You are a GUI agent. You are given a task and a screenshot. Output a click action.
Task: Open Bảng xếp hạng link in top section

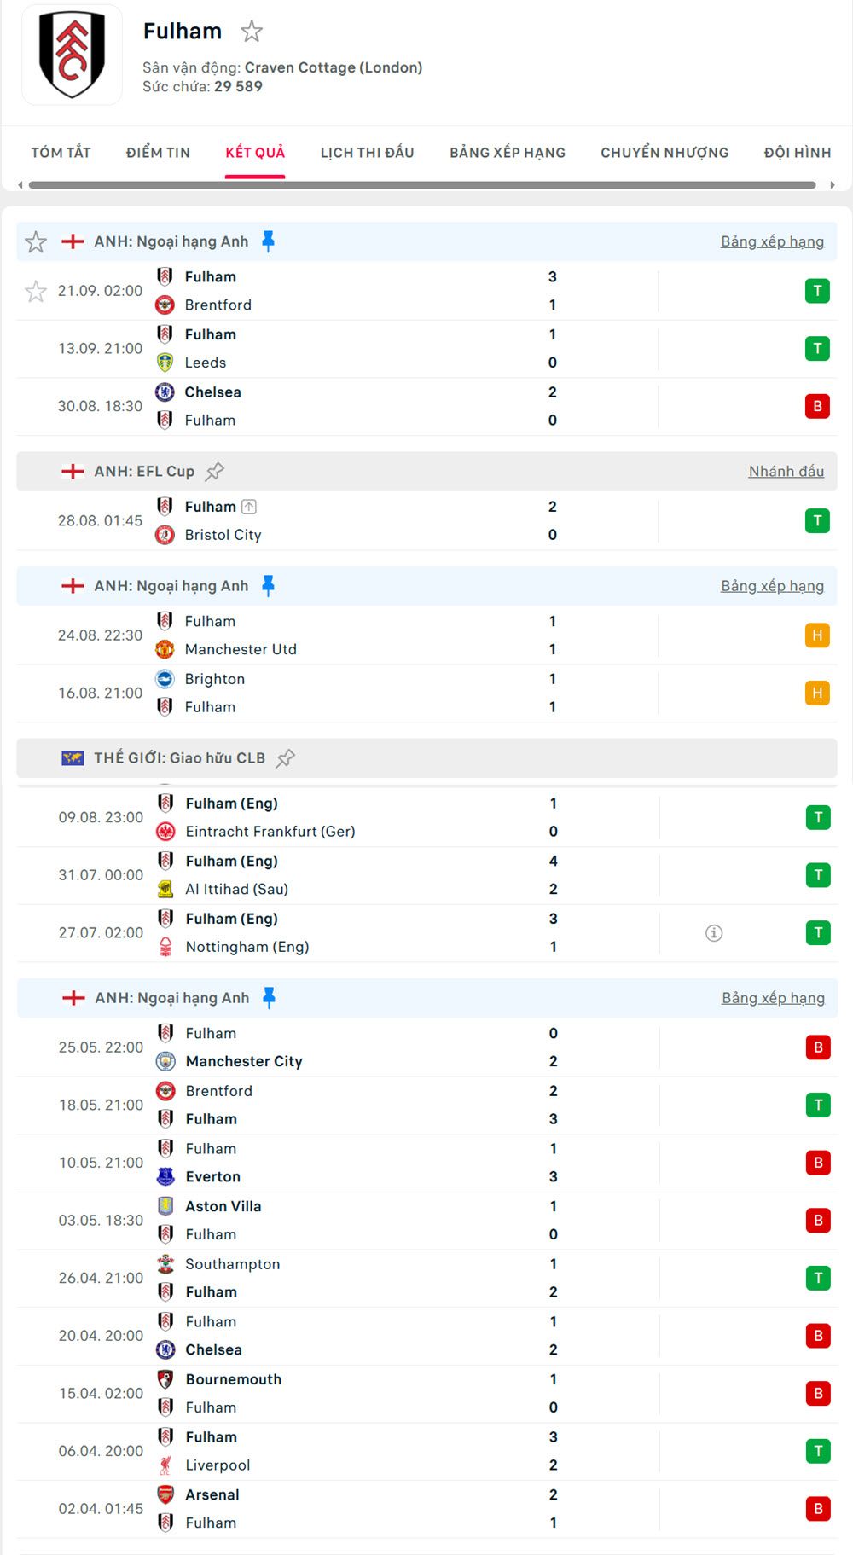coord(772,242)
